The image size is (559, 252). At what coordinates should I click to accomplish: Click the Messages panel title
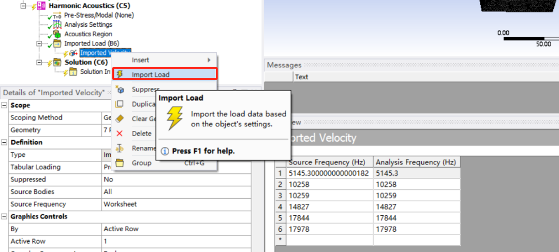coord(284,65)
